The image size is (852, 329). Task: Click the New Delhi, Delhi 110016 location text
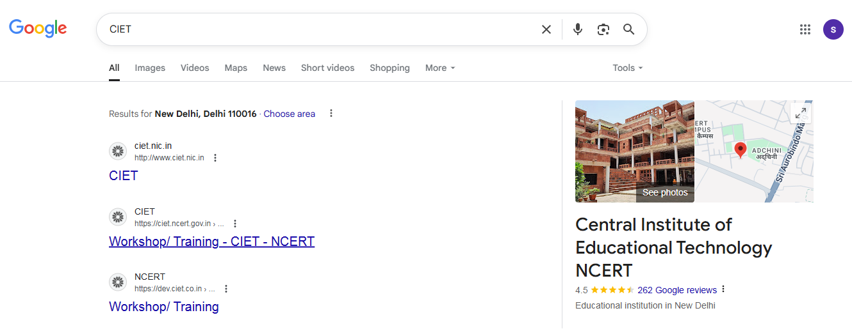[206, 114]
